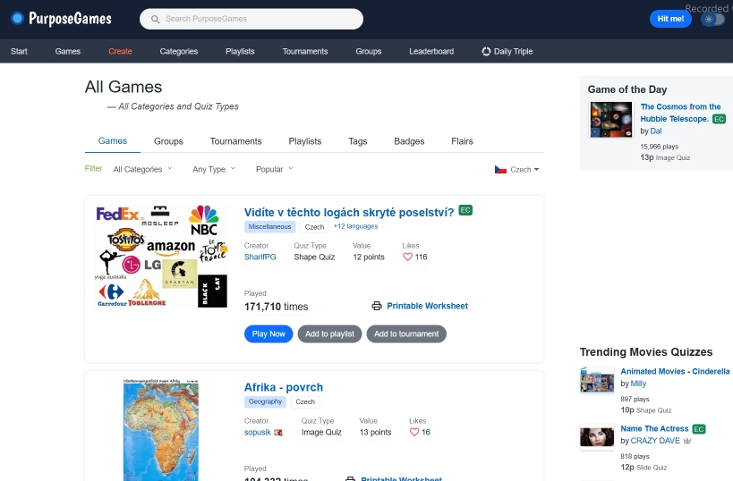
Task: Select the Badges tab
Action: click(x=409, y=141)
